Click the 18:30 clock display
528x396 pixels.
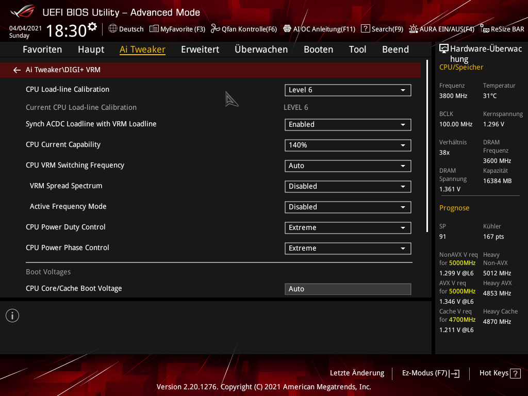pos(67,30)
